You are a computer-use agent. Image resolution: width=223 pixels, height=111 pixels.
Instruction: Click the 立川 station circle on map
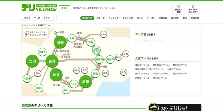[32, 61]
